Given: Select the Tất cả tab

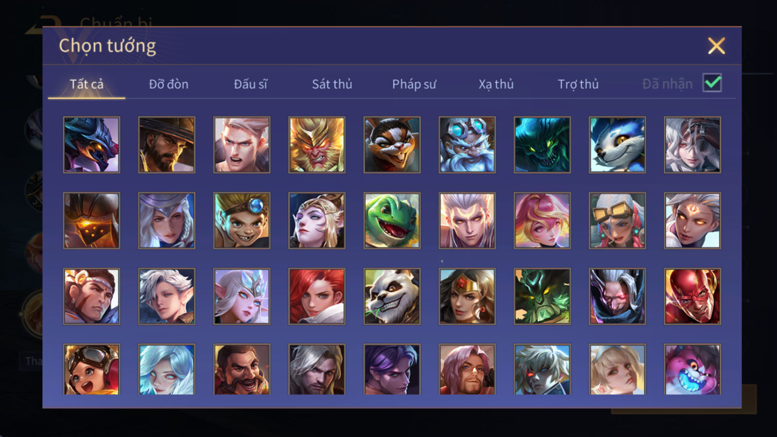Looking at the screenshot, I should pyautogui.click(x=86, y=84).
